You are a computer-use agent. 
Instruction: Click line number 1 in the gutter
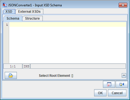(7, 25)
